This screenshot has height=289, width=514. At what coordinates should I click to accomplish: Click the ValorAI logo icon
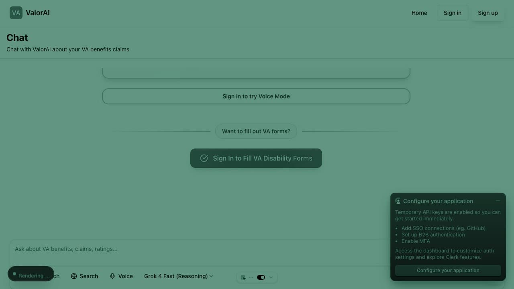coord(16,13)
